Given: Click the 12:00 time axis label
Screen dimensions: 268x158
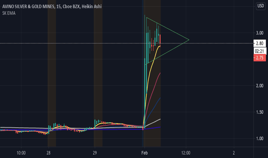Looking at the screenshot, I should click(x=186, y=153).
